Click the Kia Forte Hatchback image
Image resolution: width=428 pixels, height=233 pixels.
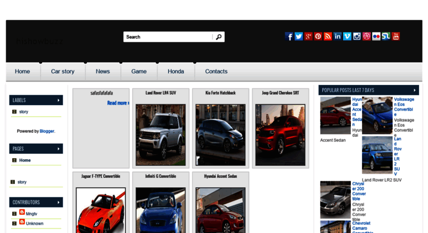[220, 135]
